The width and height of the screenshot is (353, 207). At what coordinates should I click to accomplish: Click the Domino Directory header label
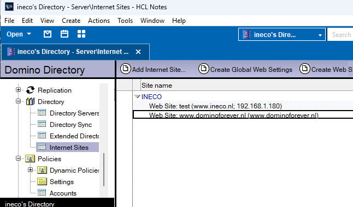(45, 70)
